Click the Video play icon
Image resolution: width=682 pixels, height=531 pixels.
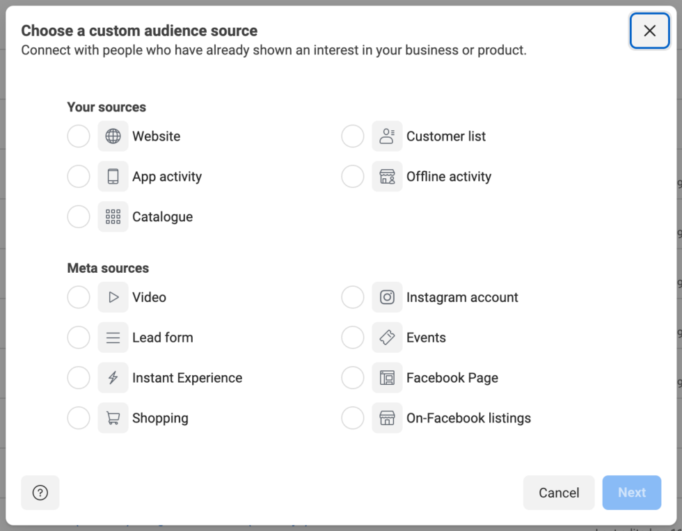(x=113, y=297)
